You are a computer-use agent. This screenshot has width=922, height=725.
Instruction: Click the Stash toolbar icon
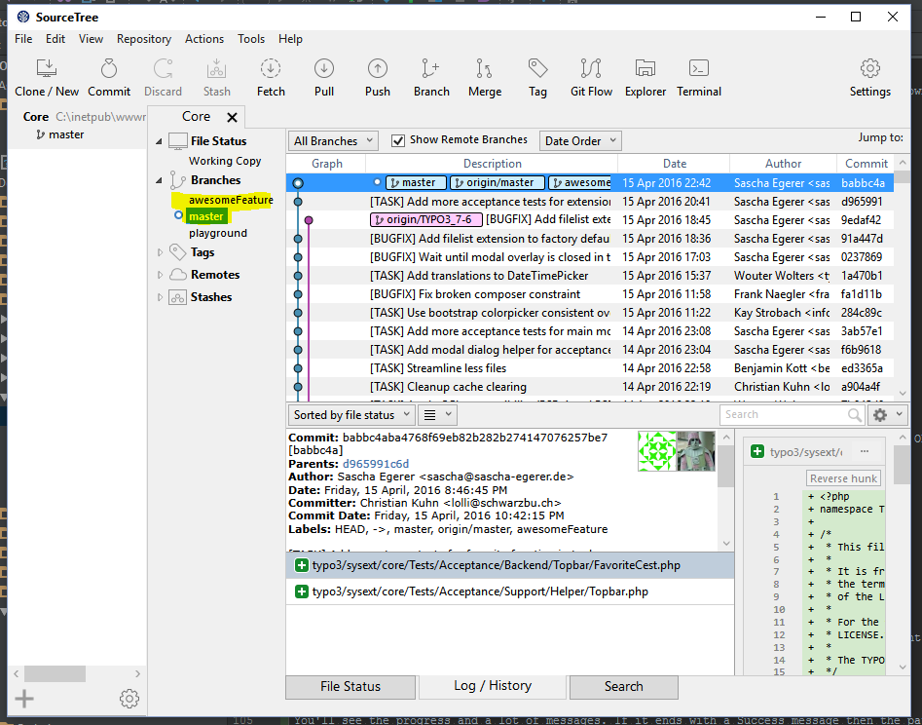pos(216,78)
